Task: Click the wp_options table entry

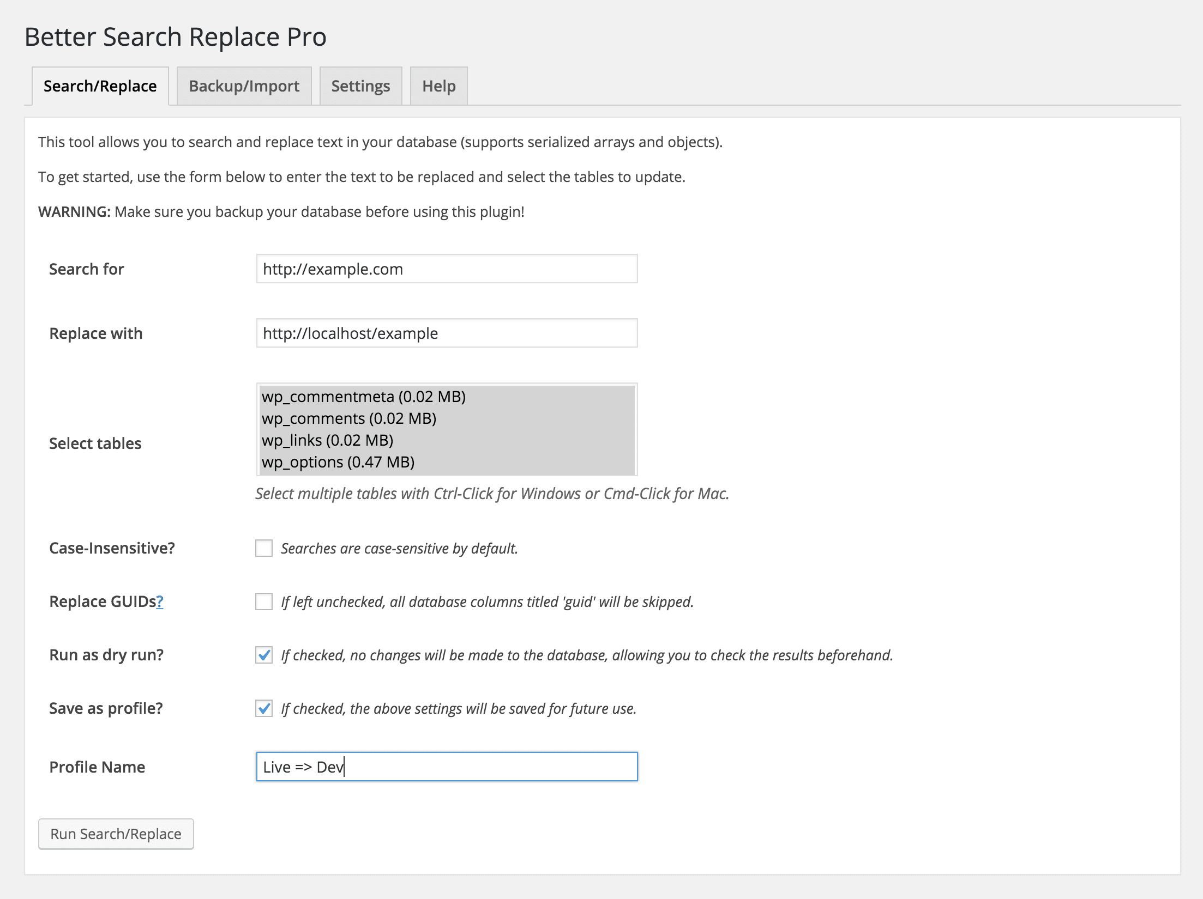Action: [338, 462]
